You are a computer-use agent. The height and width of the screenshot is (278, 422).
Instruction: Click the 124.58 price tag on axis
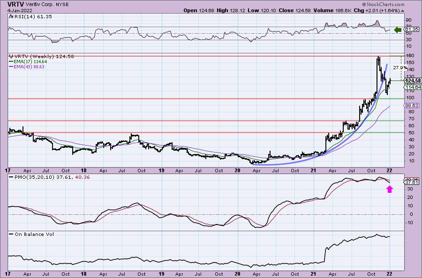tap(413, 80)
